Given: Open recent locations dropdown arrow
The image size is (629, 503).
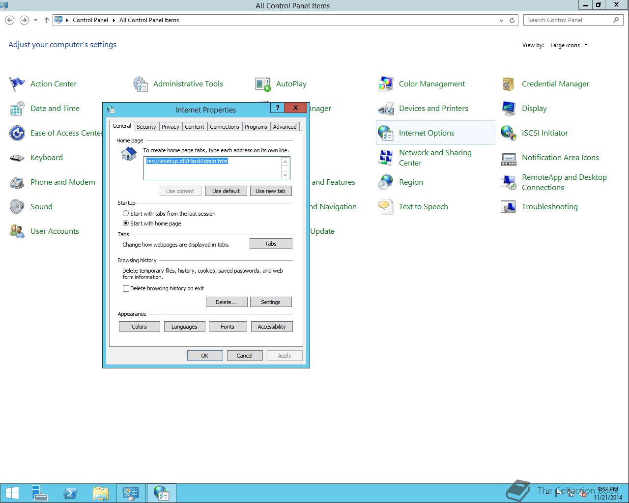Looking at the screenshot, I should click(35, 20).
